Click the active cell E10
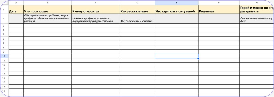 pos(177,56)
